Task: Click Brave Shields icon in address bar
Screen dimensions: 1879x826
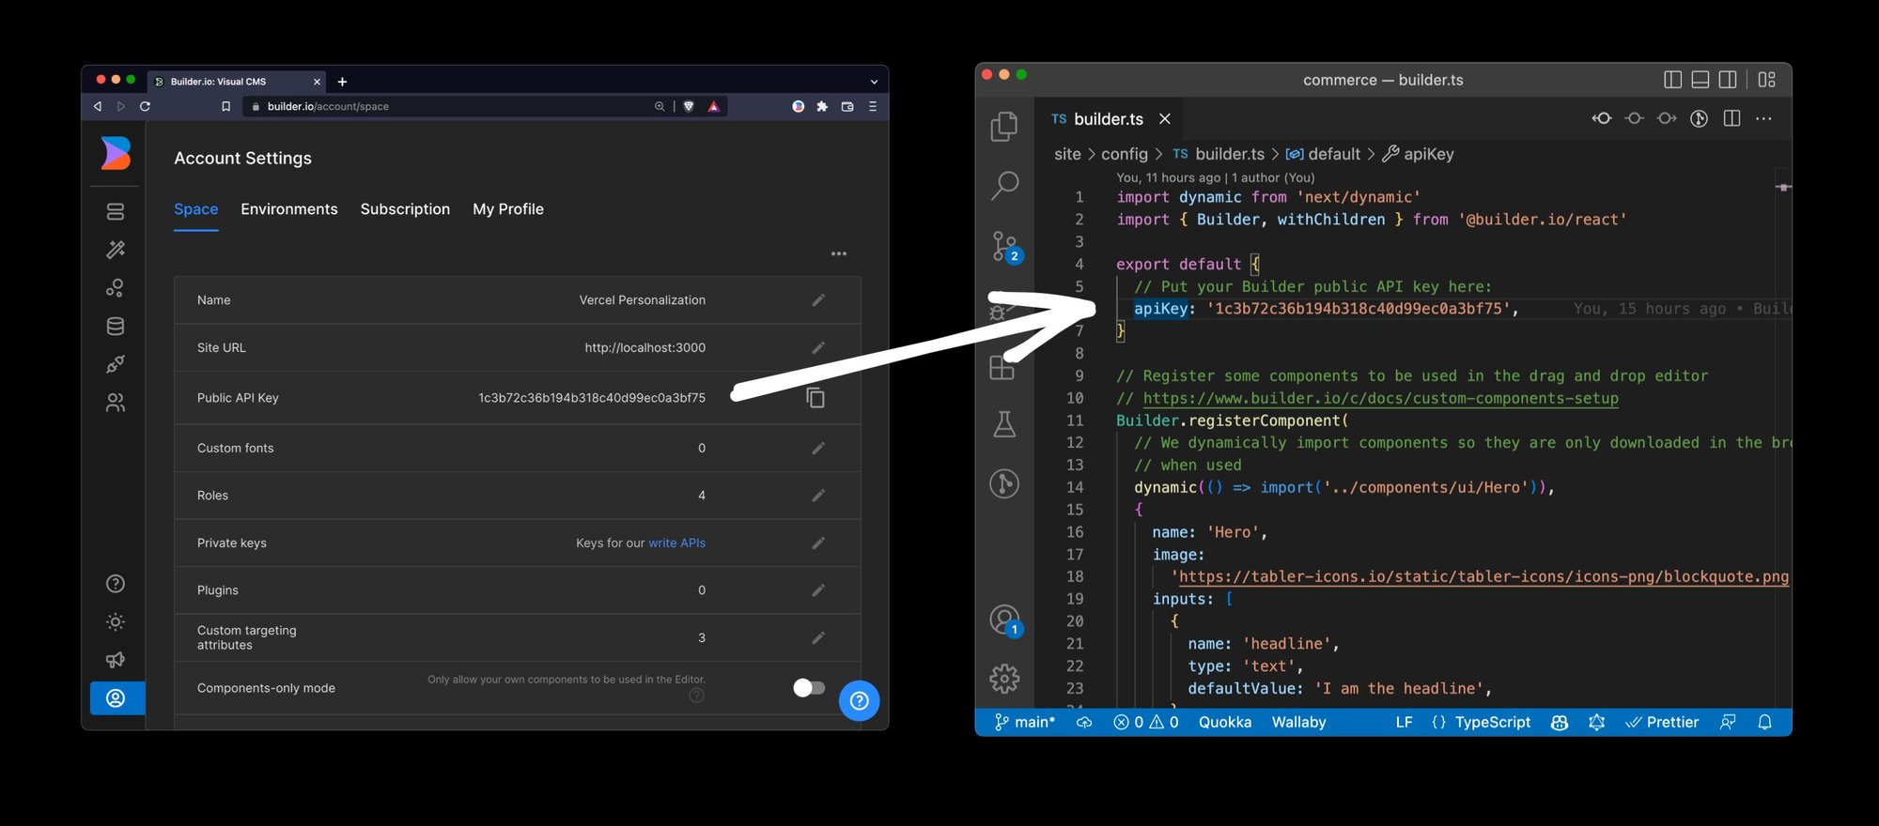Action: click(x=689, y=106)
